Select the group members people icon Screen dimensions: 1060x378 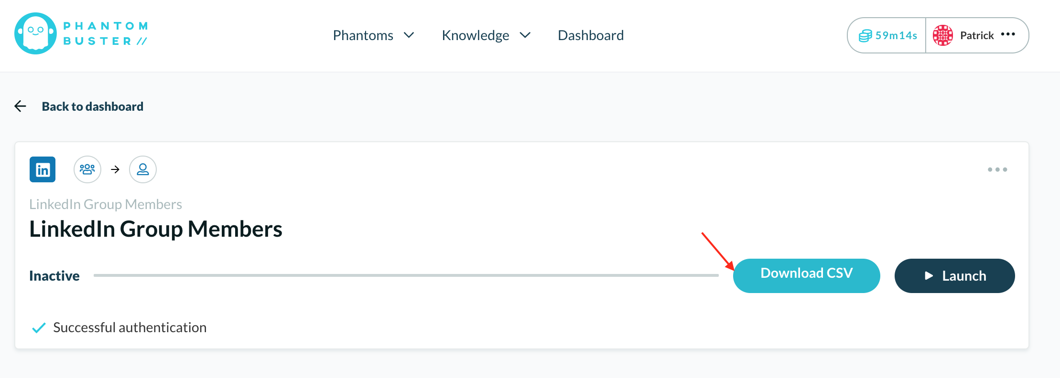pyautogui.click(x=87, y=169)
